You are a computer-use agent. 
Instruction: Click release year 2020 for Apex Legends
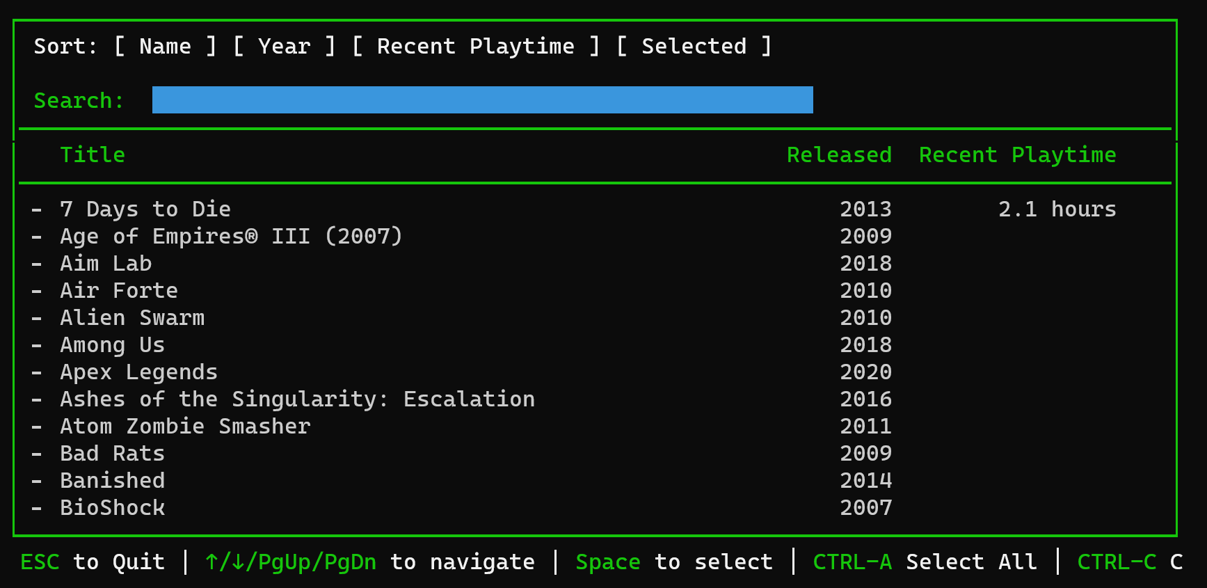click(x=865, y=372)
